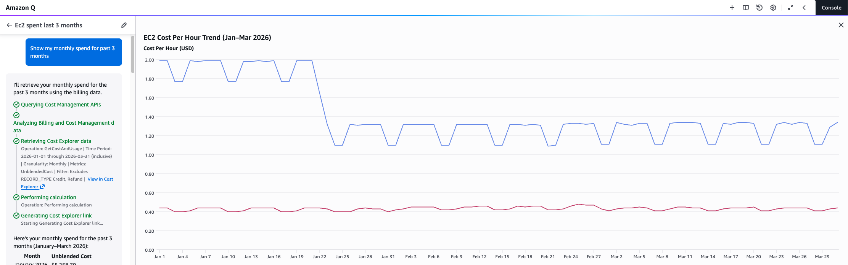The height and width of the screenshot is (265, 848).
Task: Click green check icon beside Performing calculation
Action: click(x=16, y=197)
